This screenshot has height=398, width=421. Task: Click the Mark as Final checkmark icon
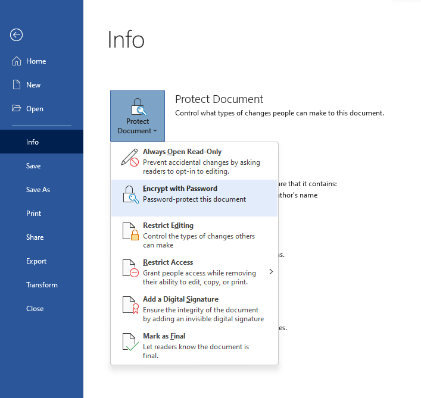[x=130, y=342]
